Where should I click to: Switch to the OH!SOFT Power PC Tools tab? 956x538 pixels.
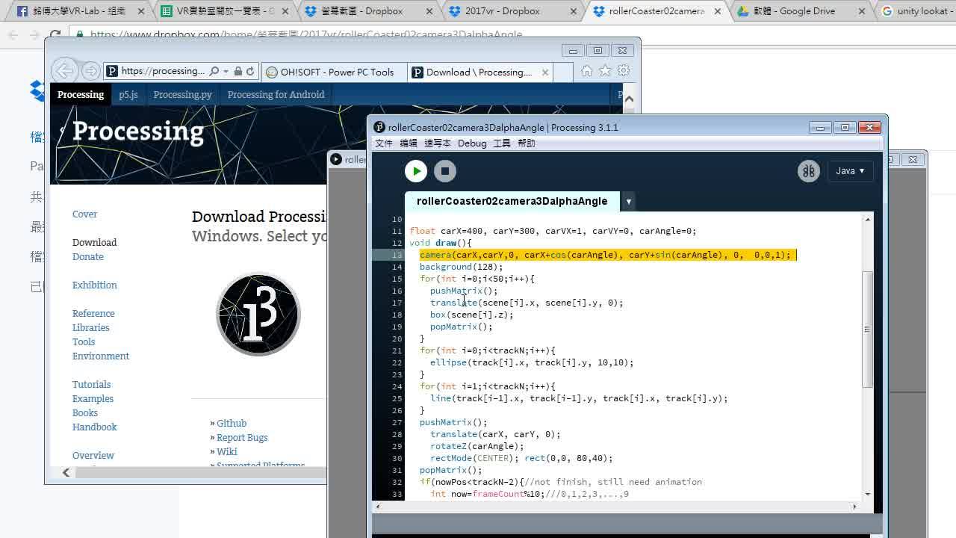pyautogui.click(x=334, y=72)
